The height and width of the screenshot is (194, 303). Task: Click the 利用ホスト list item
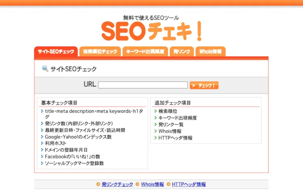[x=56, y=143]
